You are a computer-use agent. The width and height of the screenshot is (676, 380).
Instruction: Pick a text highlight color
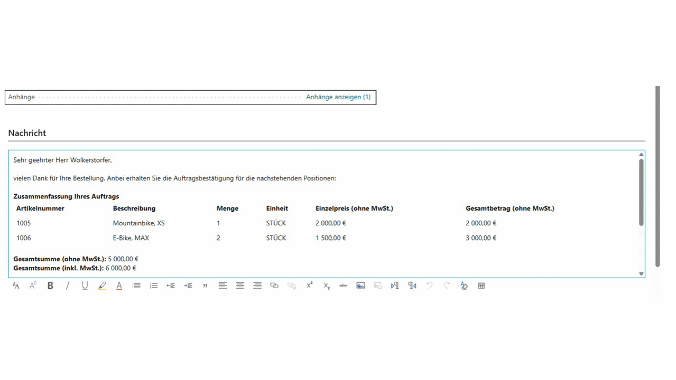[102, 286]
